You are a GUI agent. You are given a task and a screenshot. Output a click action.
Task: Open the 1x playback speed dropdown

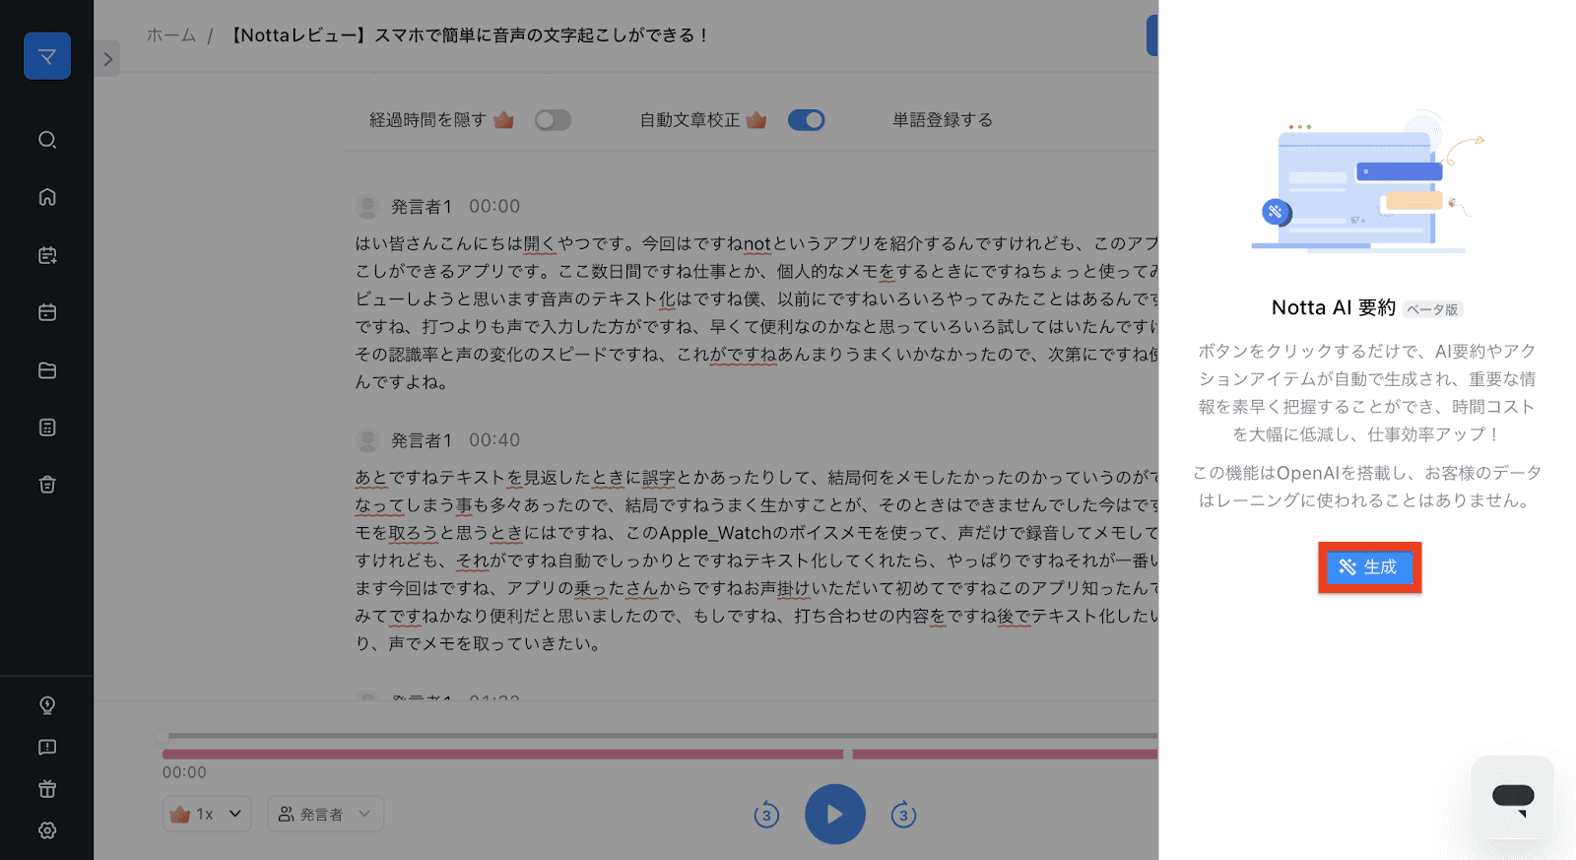tap(207, 814)
